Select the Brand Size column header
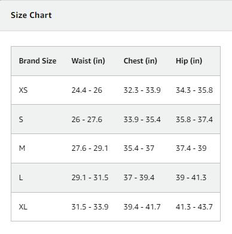This screenshot has width=232, height=234. [38, 61]
